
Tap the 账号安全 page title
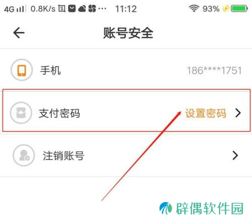pos(128,33)
